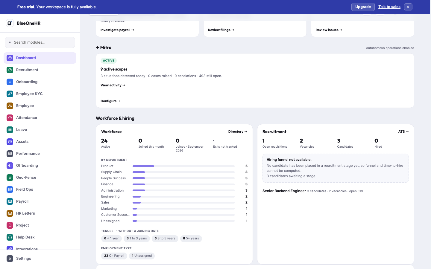Click Senior Backend Engineer requisition
The image size is (431, 269).
click(284, 191)
